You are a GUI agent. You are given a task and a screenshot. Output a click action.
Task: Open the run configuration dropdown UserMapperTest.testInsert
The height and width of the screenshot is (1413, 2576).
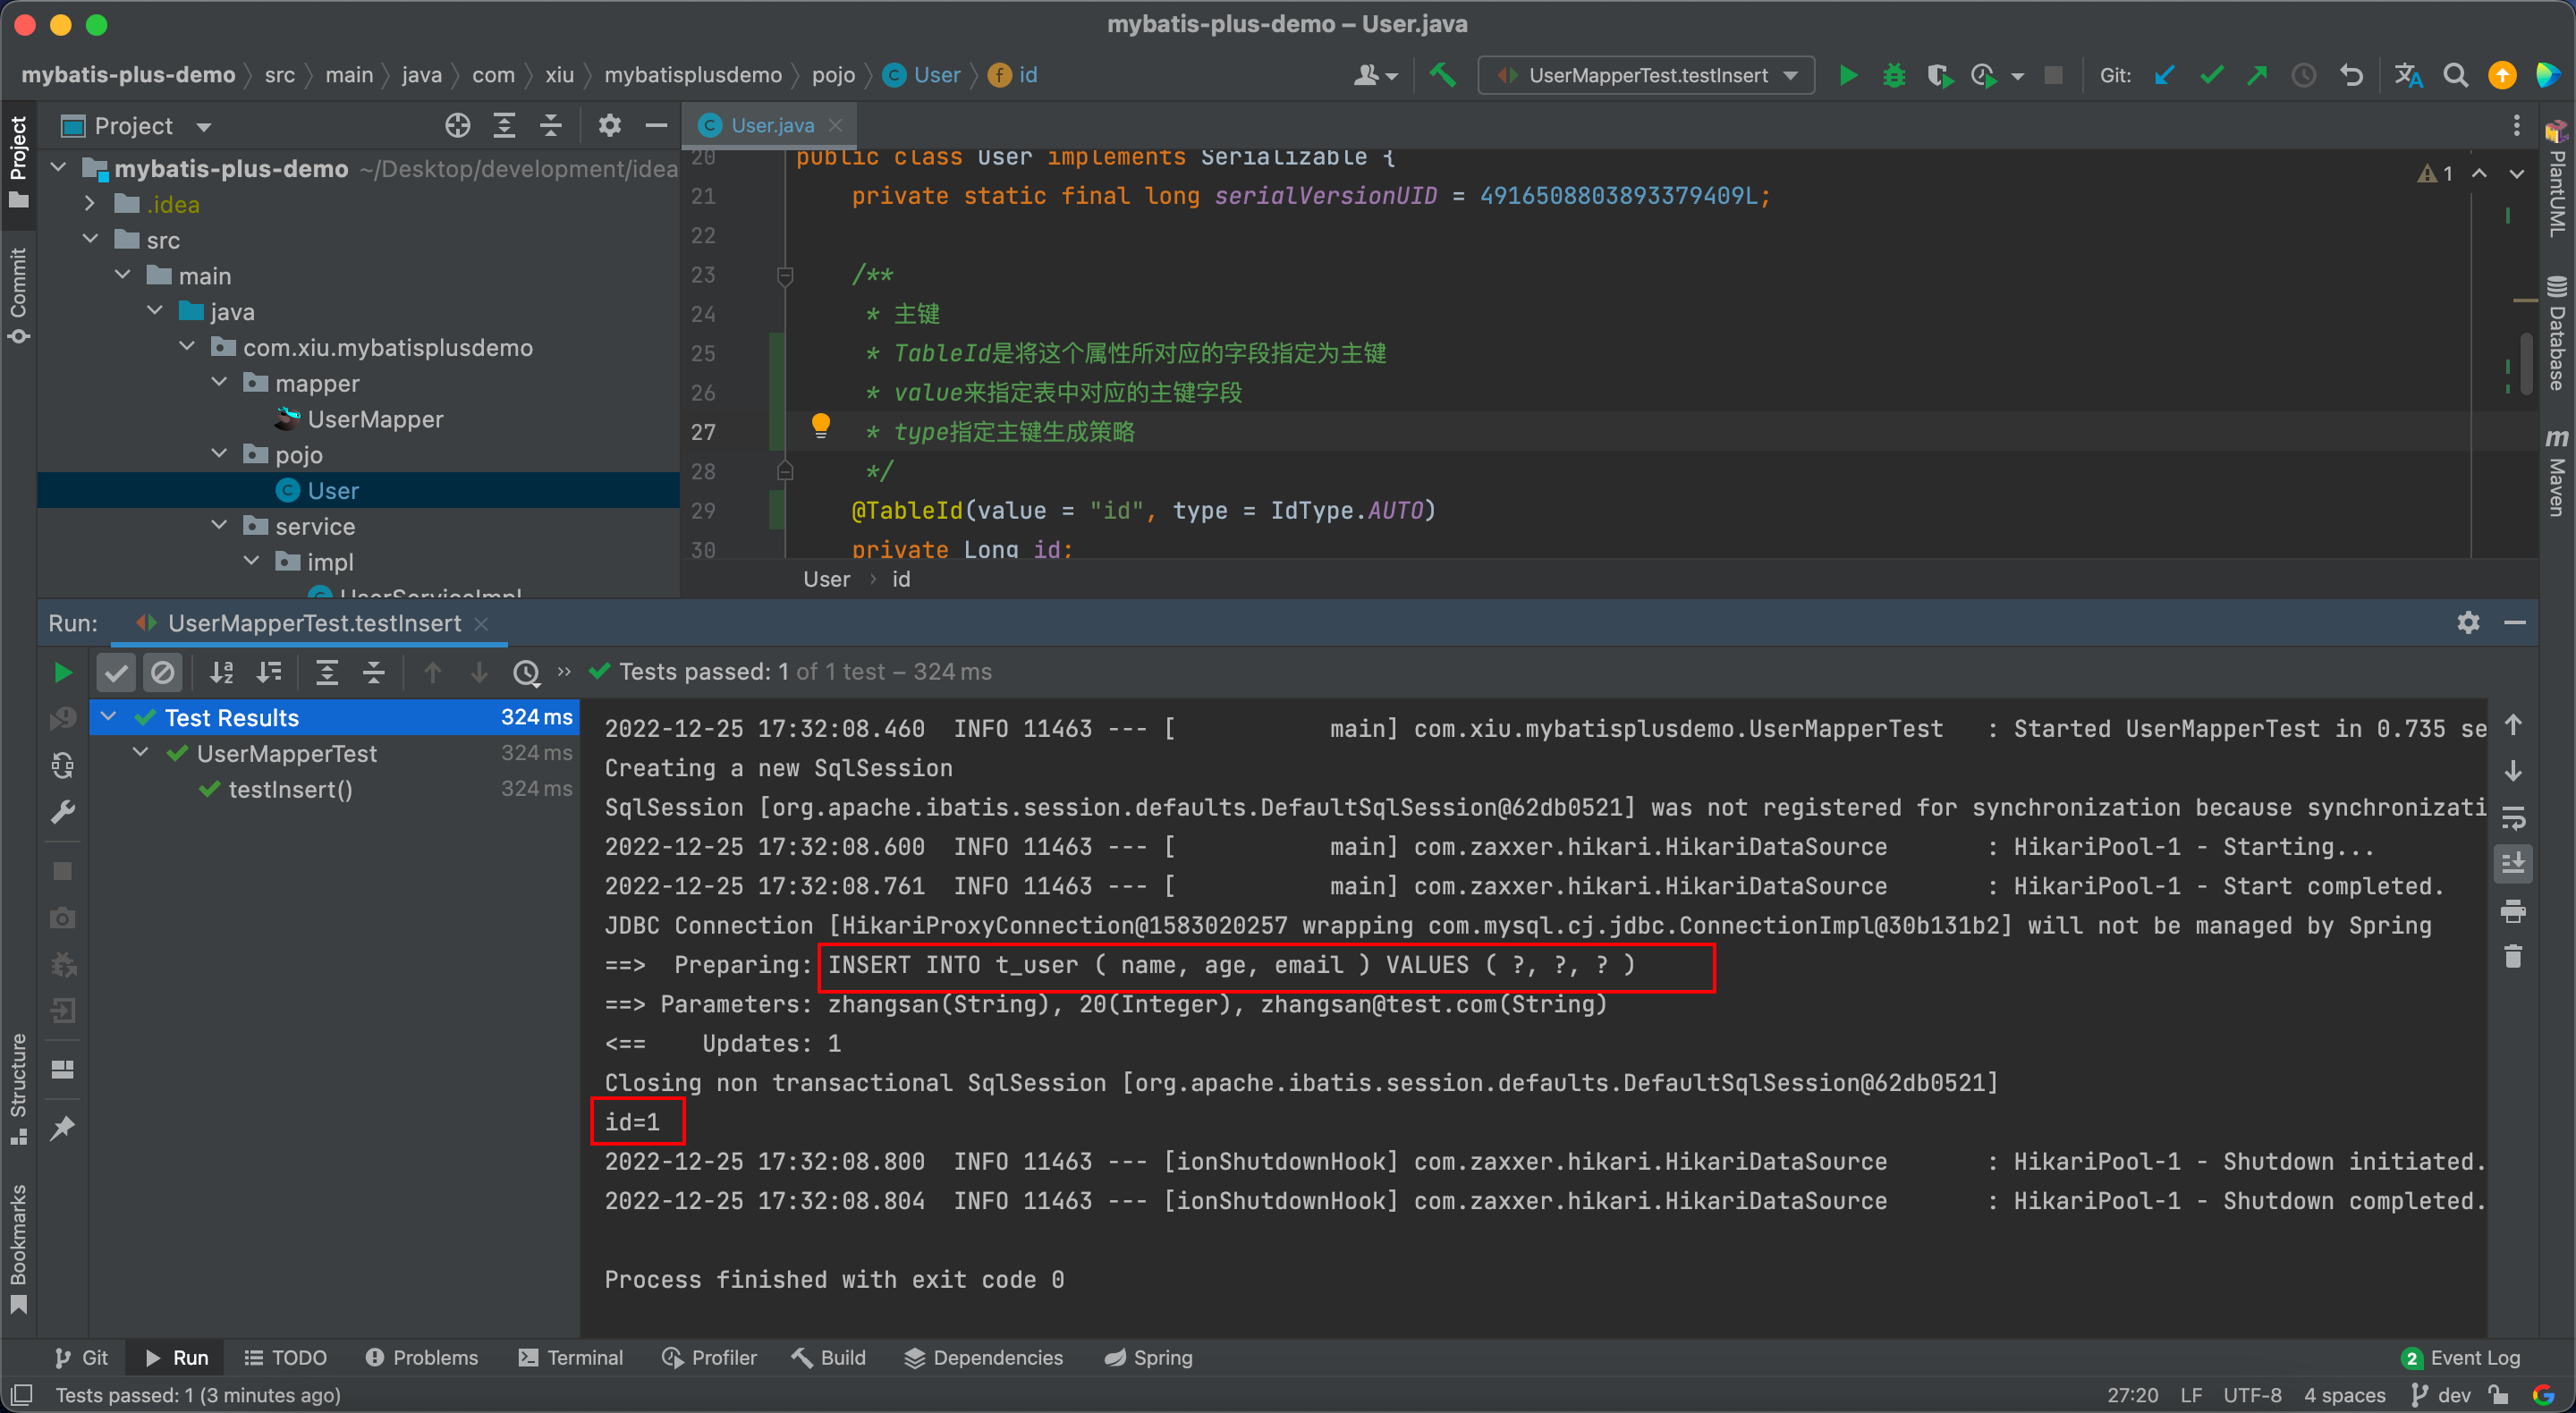click(x=1647, y=75)
